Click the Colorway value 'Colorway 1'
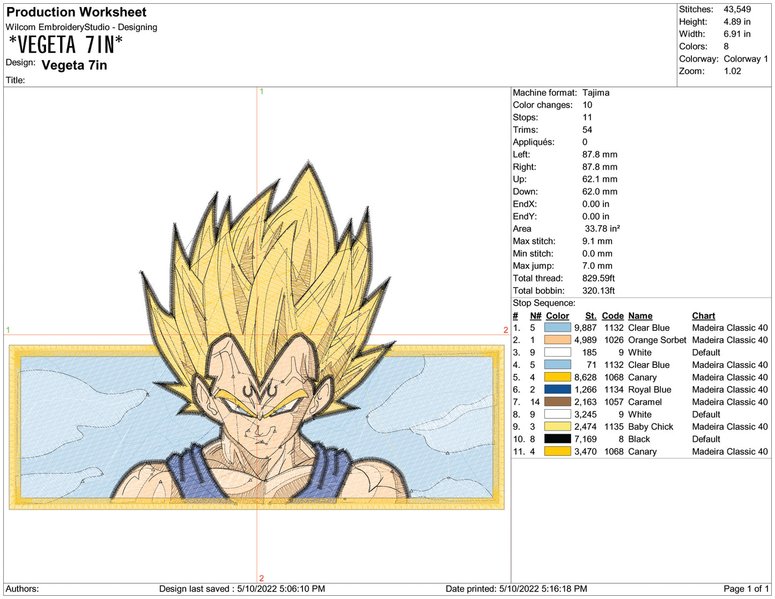The width and height of the screenshot is (775, 599). tap(746, 58)
